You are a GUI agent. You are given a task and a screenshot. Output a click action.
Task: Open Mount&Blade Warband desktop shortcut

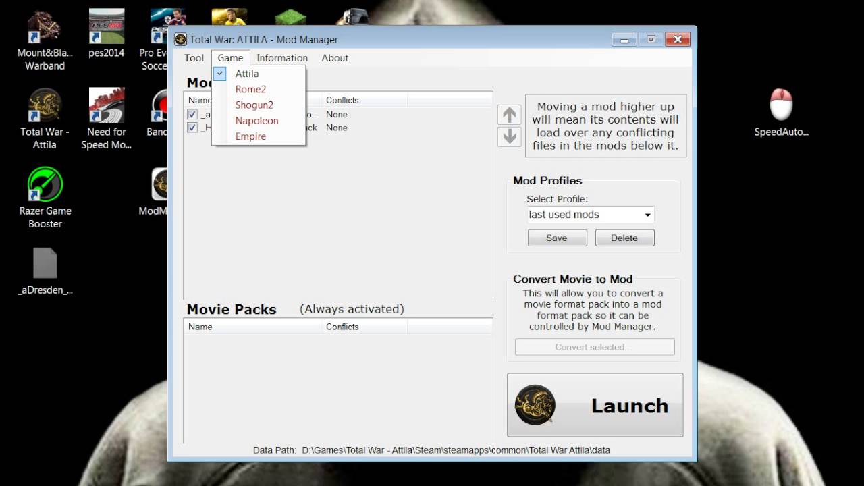[45, 40]
